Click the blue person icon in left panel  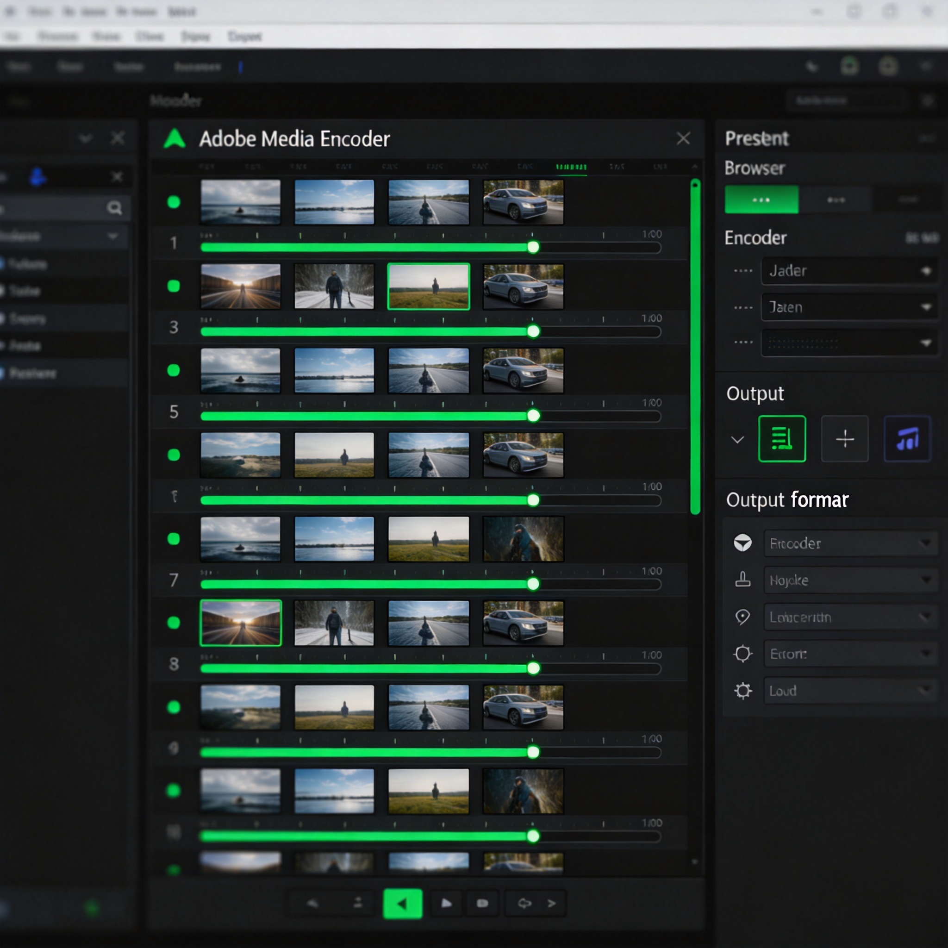pos(38,177)
